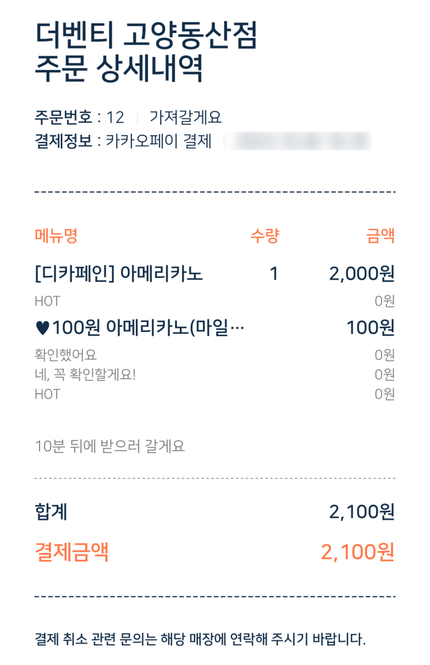Click the 결제 취소 관련 문의 notice
430x665 pixels.
(200, 639)
